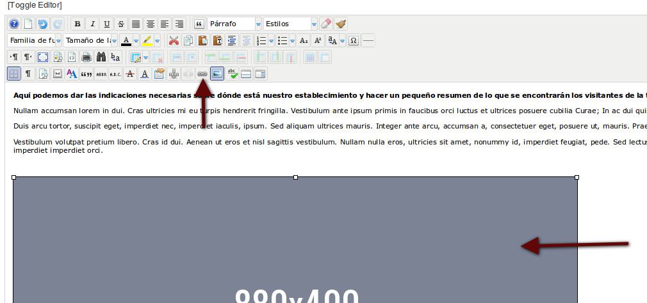Click the change text case icon
647x303 pixels.
pyautogui.click(x=332, y=40)
